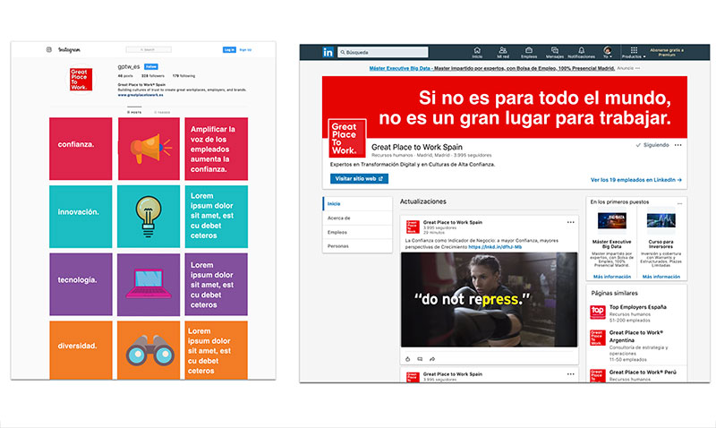Open Mensajes messaging icon in LinkedIn

(555, 52)
